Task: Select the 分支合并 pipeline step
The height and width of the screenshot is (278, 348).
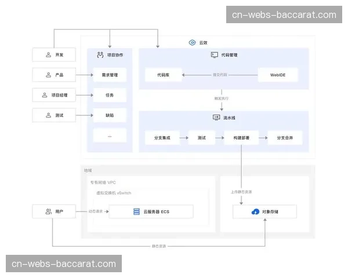Action: click(285, 138)
